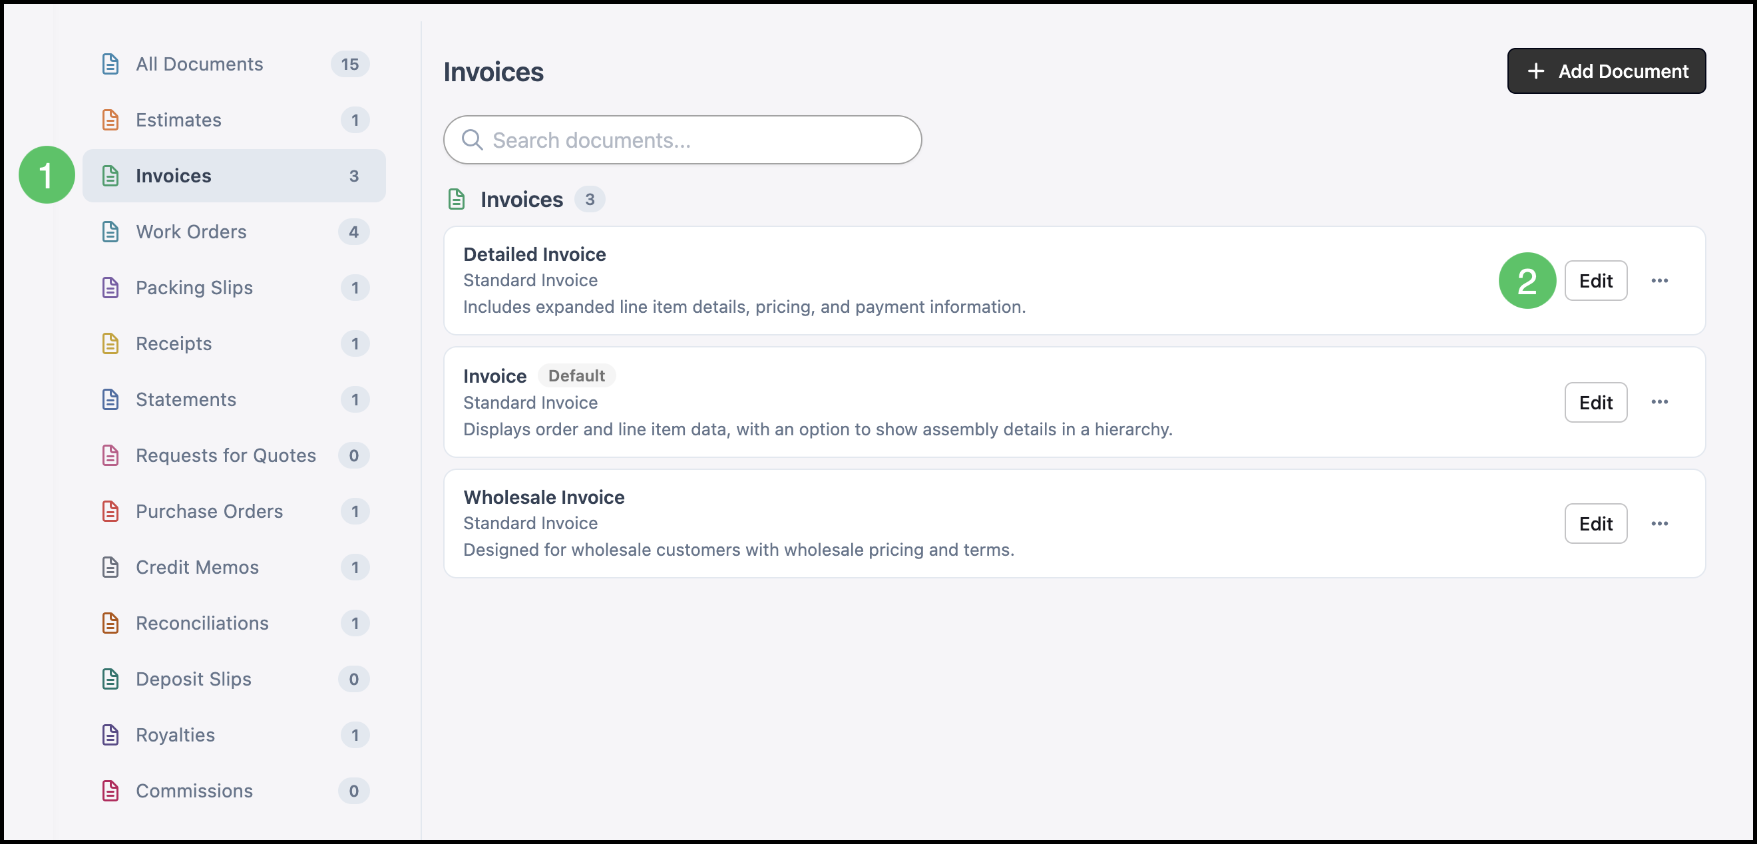Click the green Invoices heading icon
The height and width of the screenshot is (844, 1757).
[x=457, y=200]
